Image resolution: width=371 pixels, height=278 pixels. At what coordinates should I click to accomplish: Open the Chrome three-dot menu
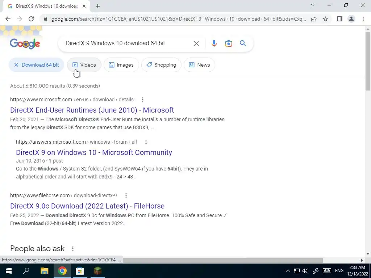tap(363, 19)
